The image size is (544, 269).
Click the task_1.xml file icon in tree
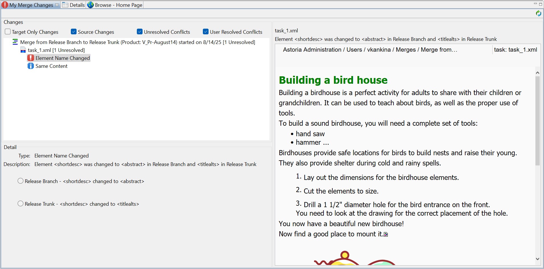point(23,50)
